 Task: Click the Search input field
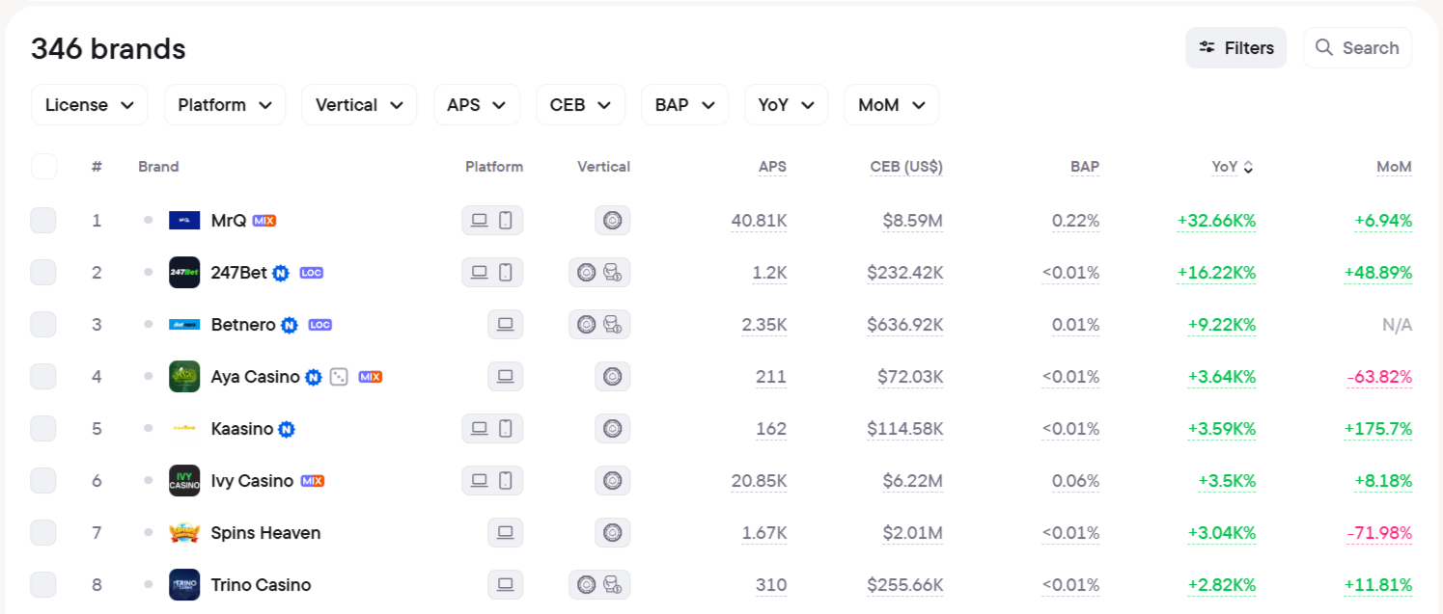(1358, 48)
